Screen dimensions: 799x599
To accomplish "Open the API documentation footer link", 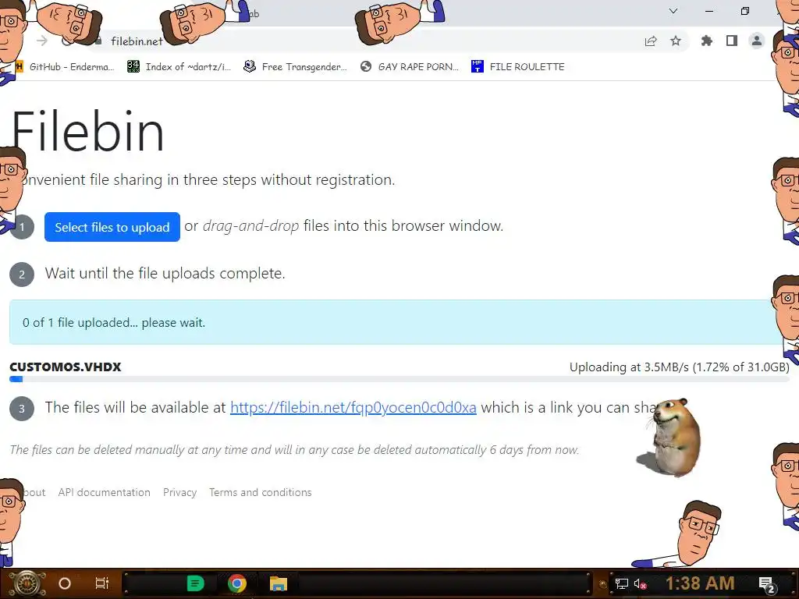I will pyautogui.click(x=104, y=493).
